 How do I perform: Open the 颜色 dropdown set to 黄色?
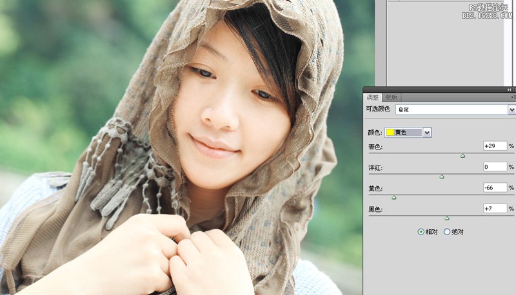(408, 133)
